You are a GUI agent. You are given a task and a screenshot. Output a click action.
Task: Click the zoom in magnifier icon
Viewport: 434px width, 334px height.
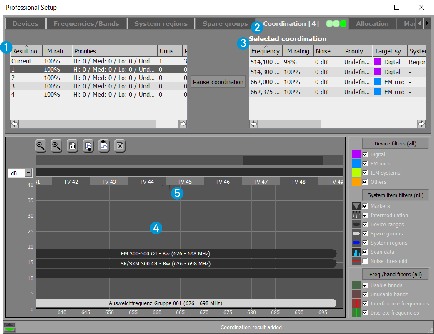[56, 146]
